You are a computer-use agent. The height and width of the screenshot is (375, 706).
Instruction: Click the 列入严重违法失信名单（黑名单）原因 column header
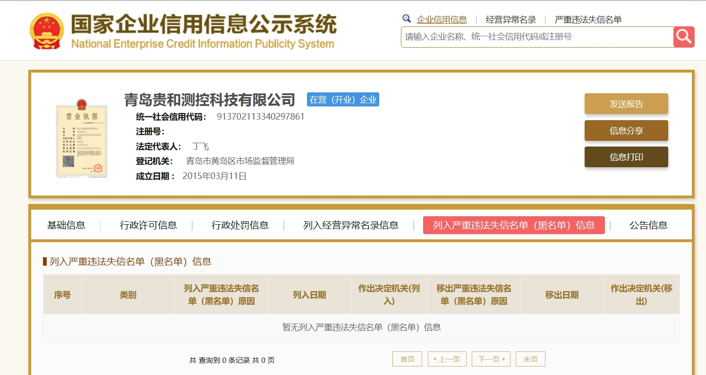coord(221,295)
